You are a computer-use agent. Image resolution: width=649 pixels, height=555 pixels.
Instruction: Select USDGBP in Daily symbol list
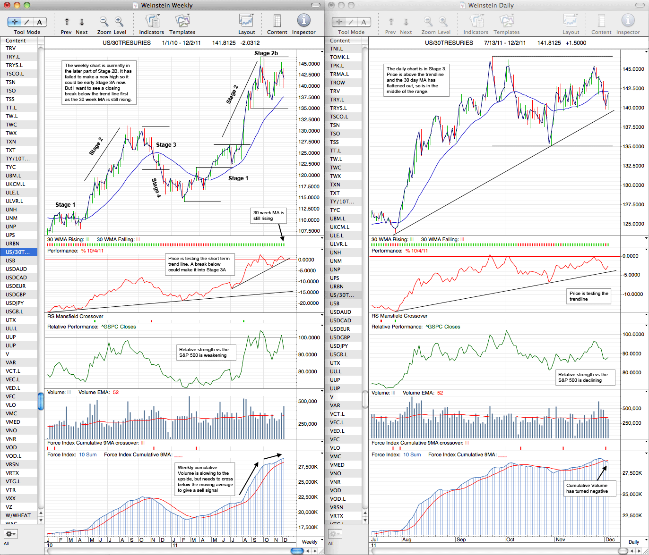(x=343, y=337)
